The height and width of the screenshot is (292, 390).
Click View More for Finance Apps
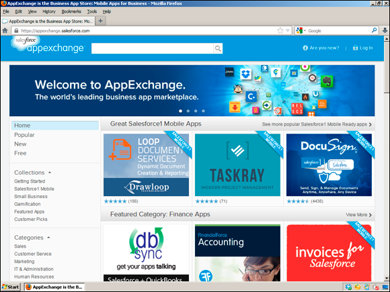click(x=358, y=215)
